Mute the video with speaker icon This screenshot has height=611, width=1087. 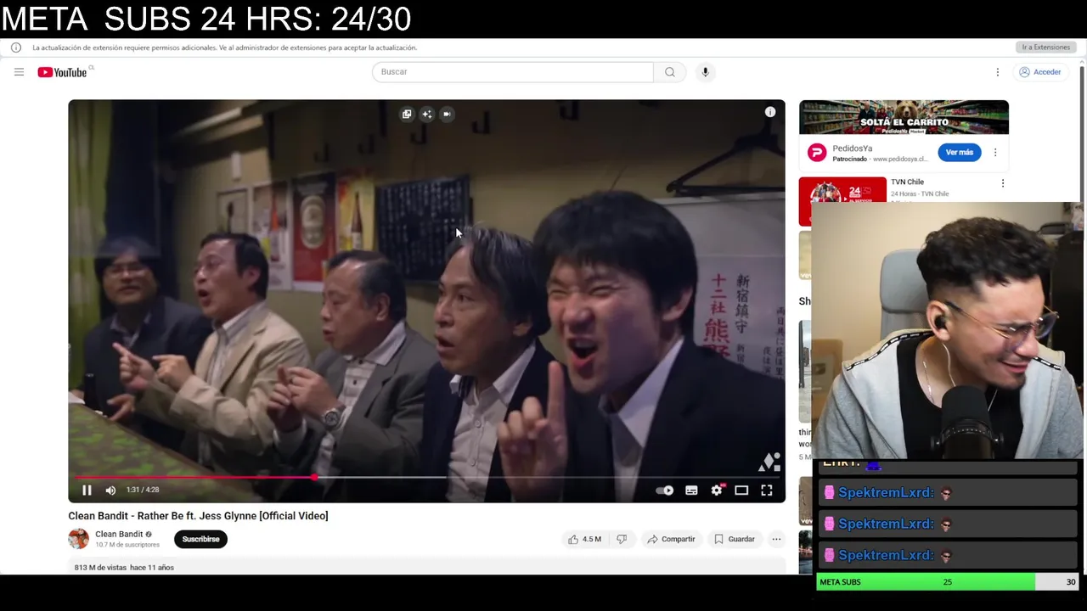pos(110,490)
